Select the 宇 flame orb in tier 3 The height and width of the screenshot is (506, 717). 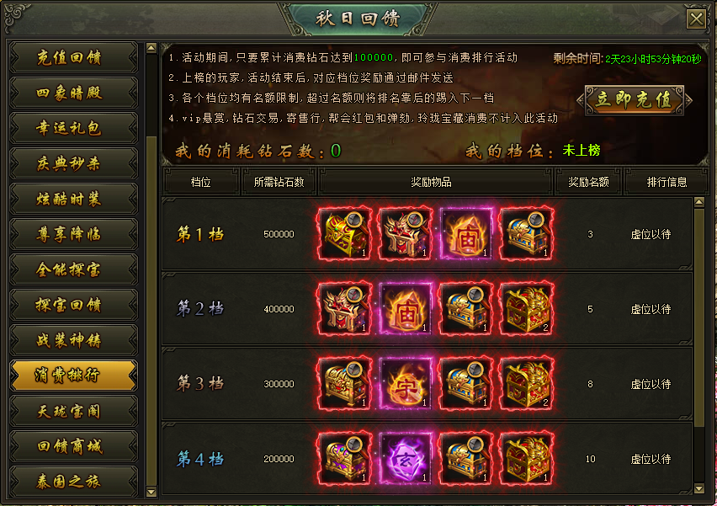405,383
